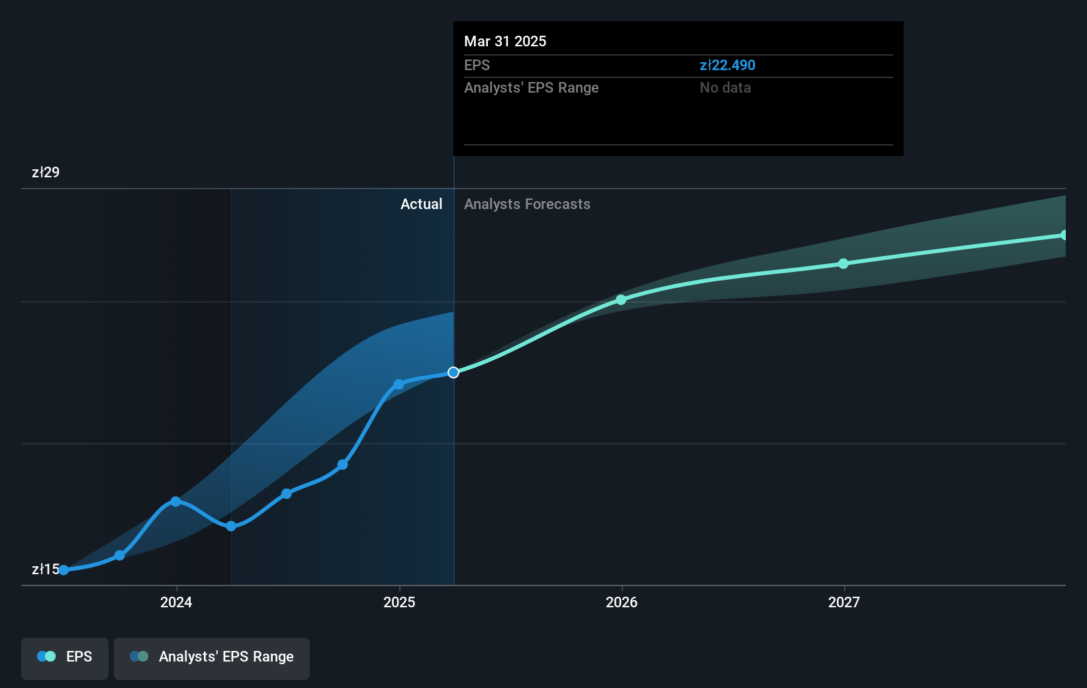Select the early 2024 EPS peak point
Screen dimensions: 1087x688
click(175, 501)
